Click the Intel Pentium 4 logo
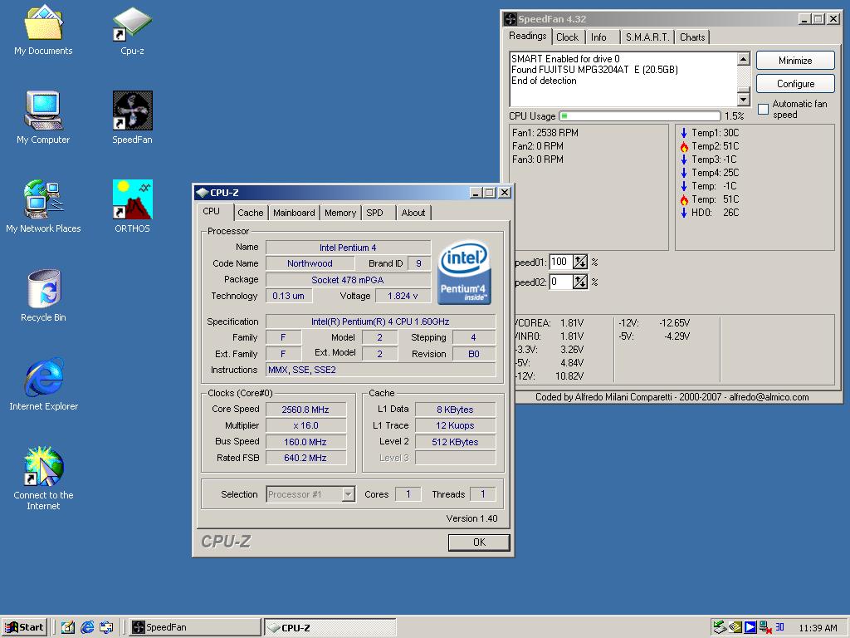This screenshot has width=850, height=638. tap(464, 272)
